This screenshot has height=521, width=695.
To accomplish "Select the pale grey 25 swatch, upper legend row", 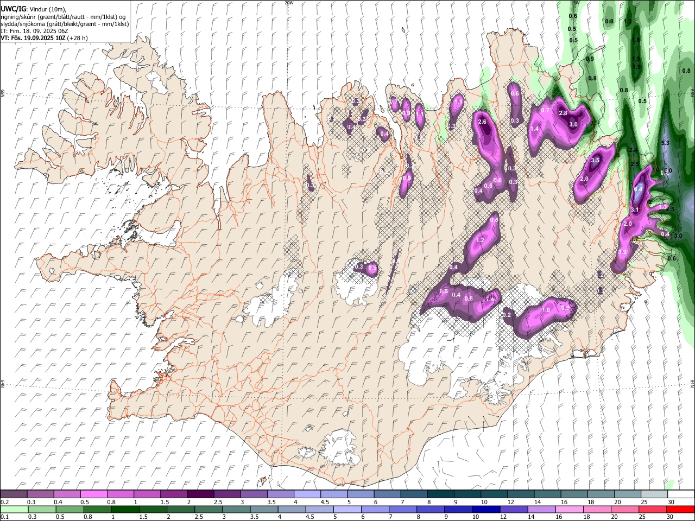I will click(654, 494).
